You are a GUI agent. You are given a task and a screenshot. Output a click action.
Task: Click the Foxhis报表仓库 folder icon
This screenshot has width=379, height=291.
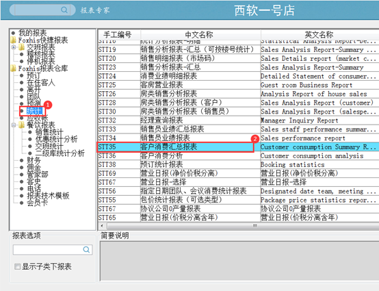13,68
